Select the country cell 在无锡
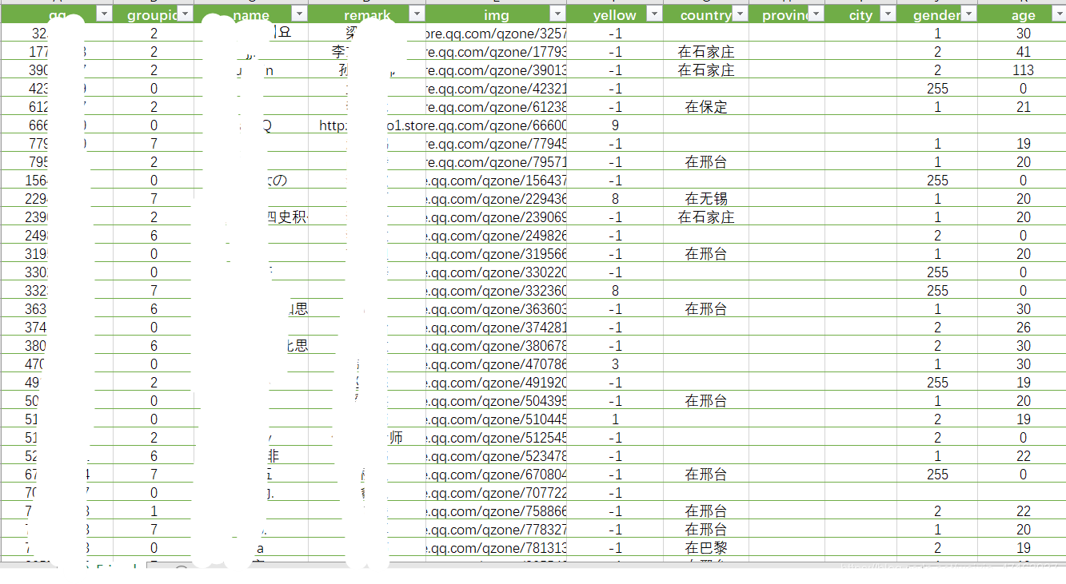Viewport: 1066px width, 584px height. [706, 199]
